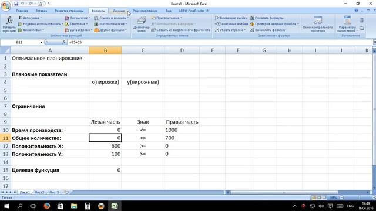Switch to Разметка страницы tab
The image size is (376, 211).
tap(69, 11)
